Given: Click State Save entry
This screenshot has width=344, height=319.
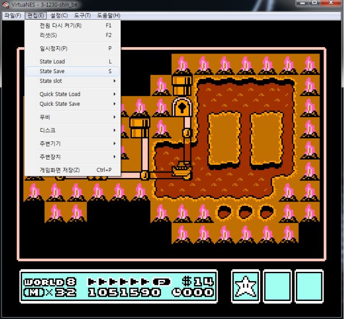Looking at the screenshot, I should point(73,71).
